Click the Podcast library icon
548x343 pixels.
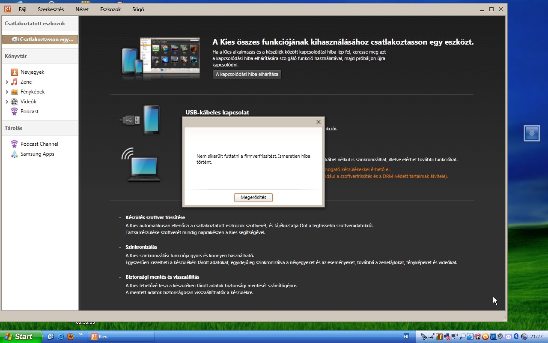coord(15,111)
